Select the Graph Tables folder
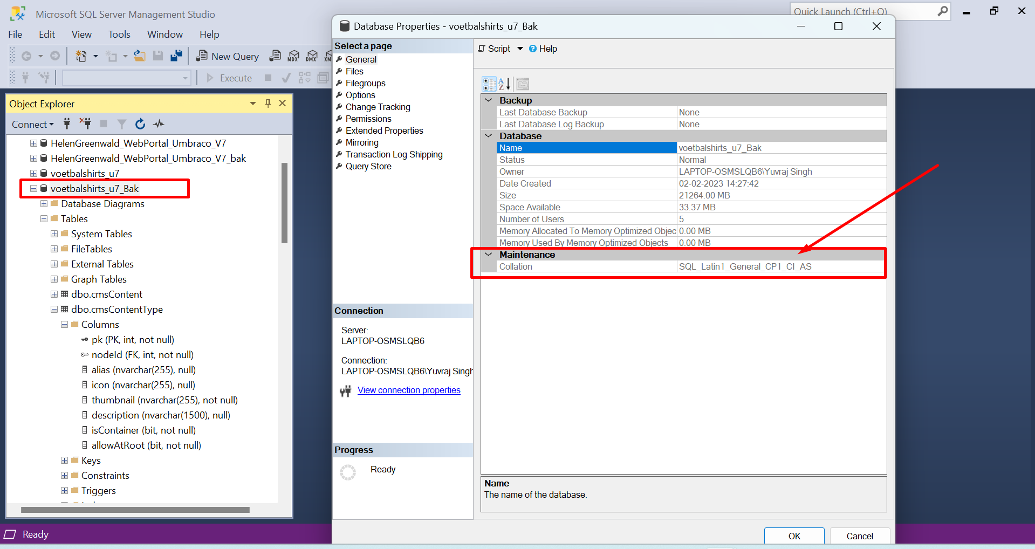 click(99, 279)
